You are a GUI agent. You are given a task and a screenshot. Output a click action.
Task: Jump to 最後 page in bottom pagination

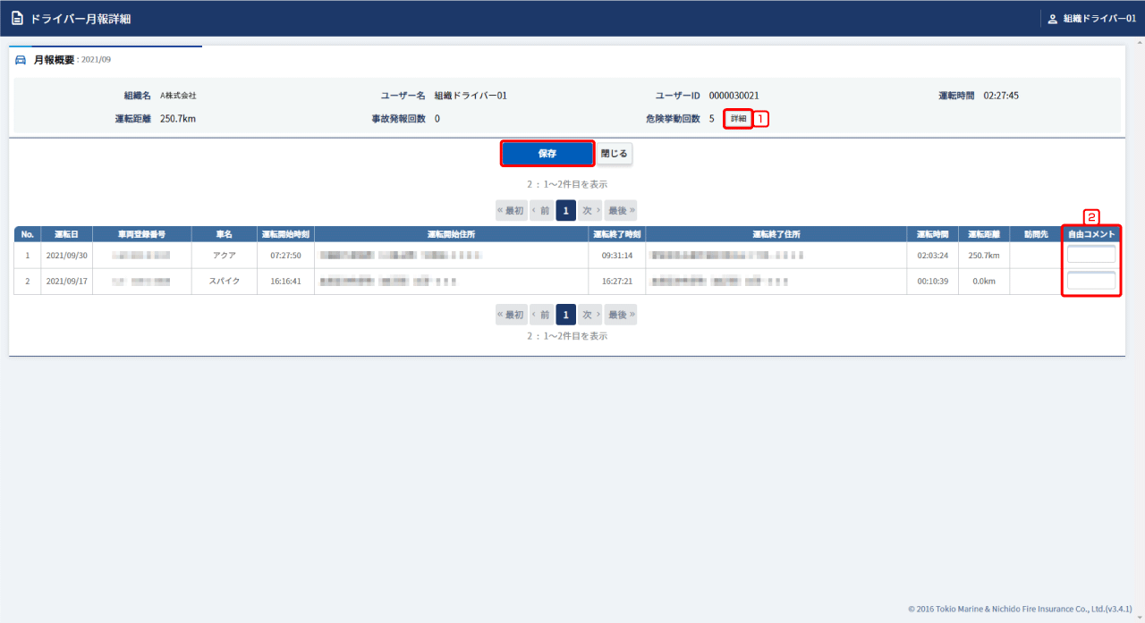(x=621, y=315)
